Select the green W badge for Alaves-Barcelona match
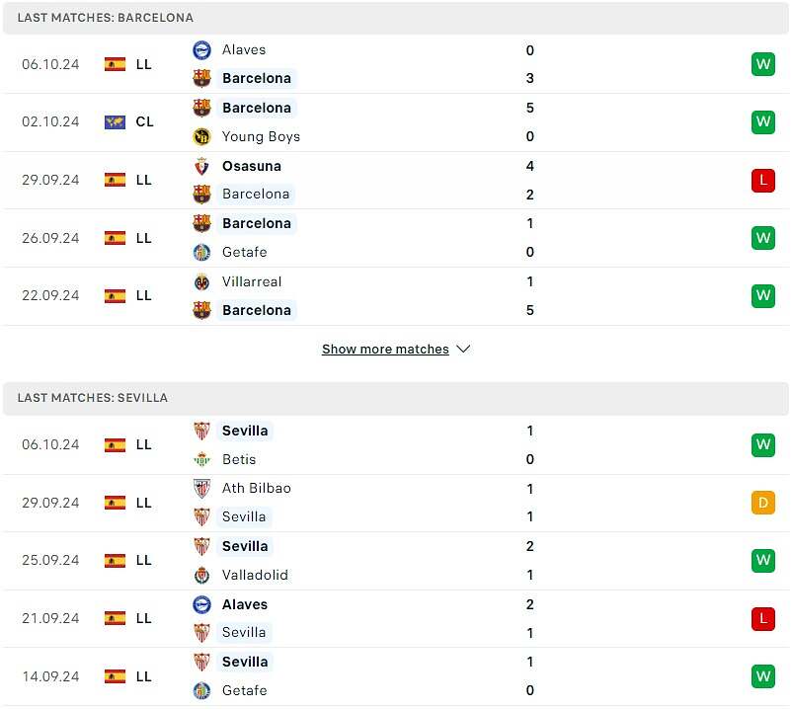792x709 pixels. pos(762,63)
